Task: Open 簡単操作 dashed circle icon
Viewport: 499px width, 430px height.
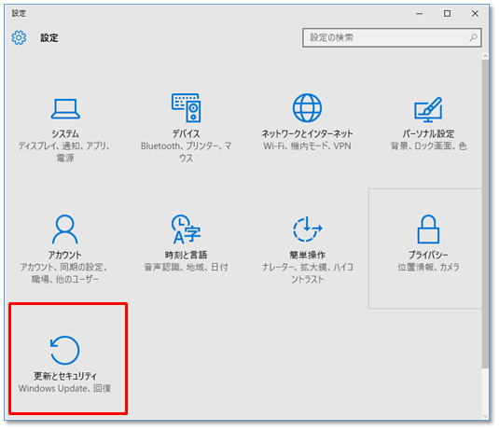Action: coord(307,229)
